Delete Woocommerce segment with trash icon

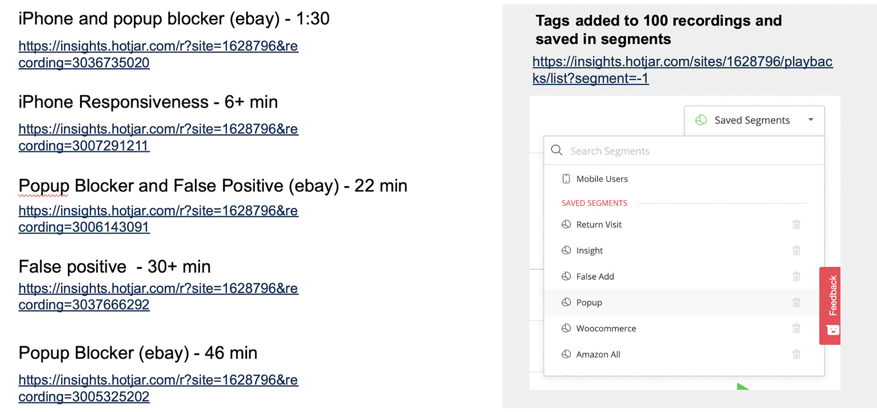click(796, 328)
